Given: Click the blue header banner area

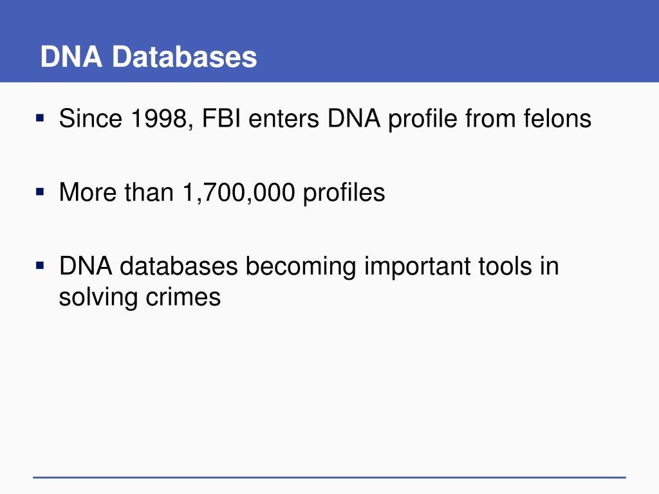Looking at the screenshot, I should point(329,41).
